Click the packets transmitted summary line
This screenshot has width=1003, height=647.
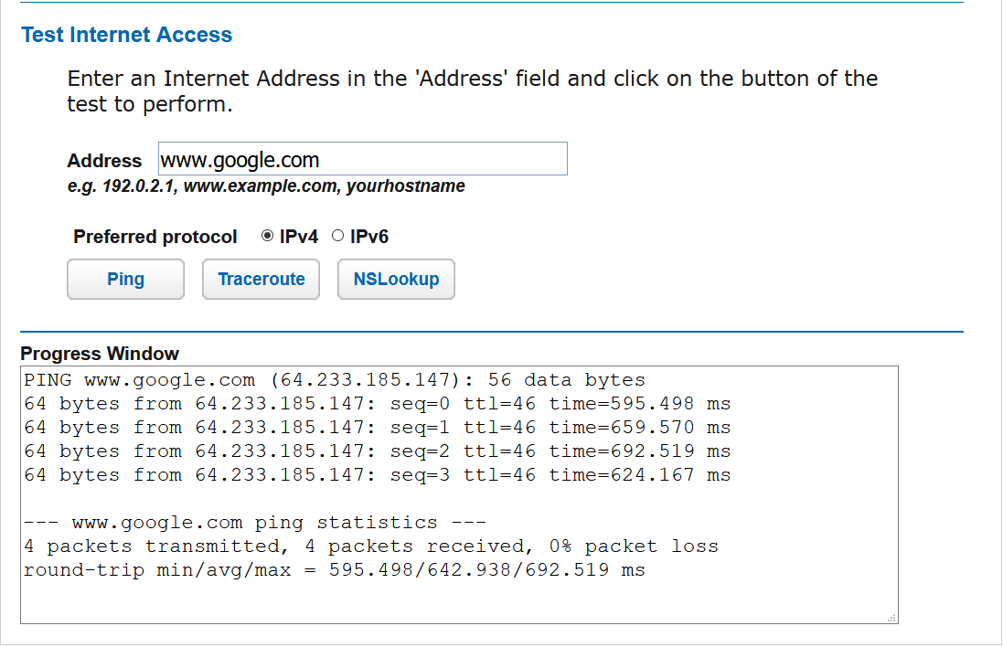(371, 546)
